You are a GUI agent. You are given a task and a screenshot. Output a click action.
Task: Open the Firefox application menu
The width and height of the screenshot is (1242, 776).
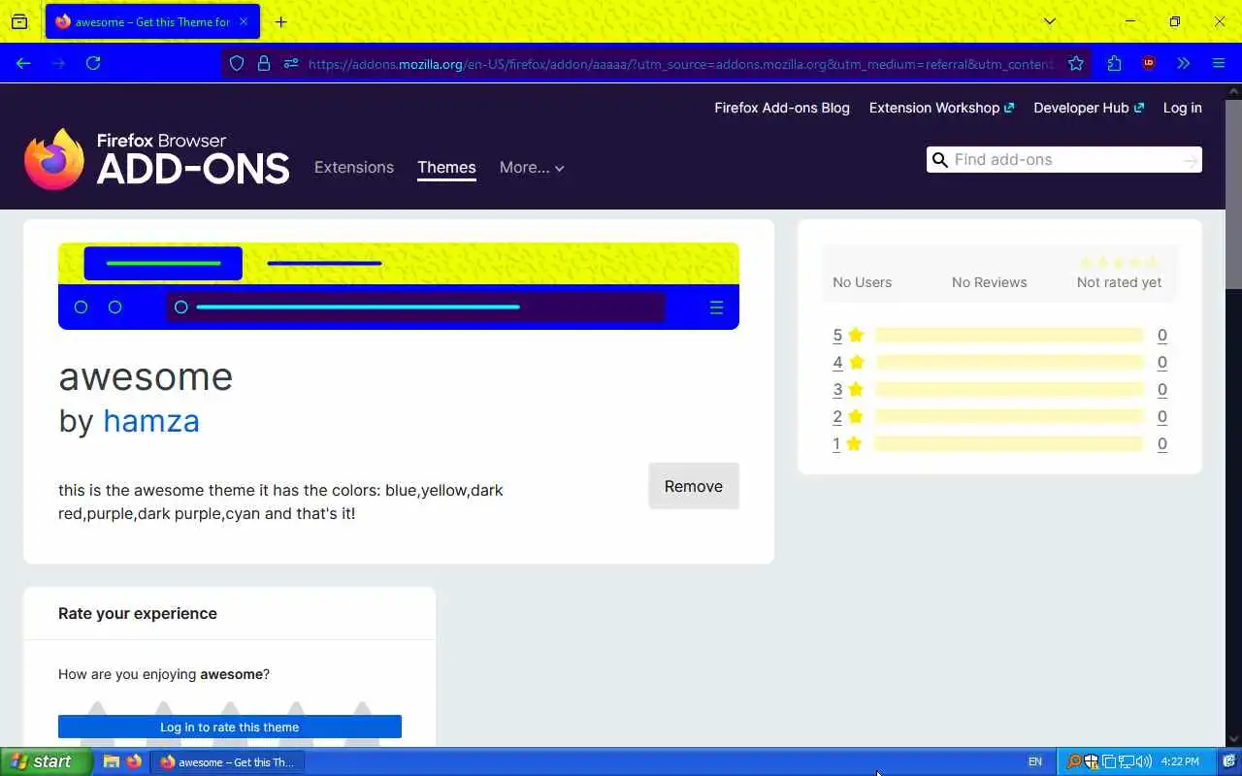pos(1219,63)
